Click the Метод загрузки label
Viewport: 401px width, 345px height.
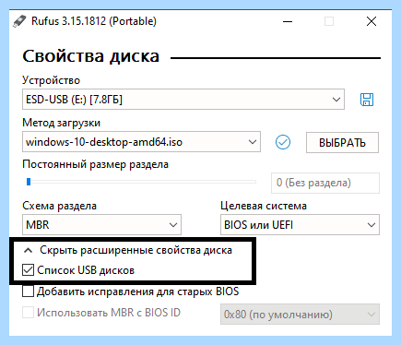(x=62, y=123)
